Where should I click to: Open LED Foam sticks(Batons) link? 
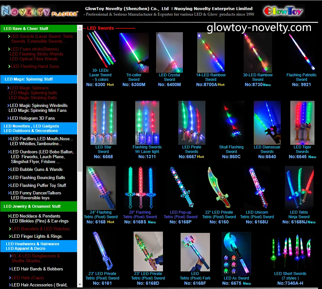(34, 49)
